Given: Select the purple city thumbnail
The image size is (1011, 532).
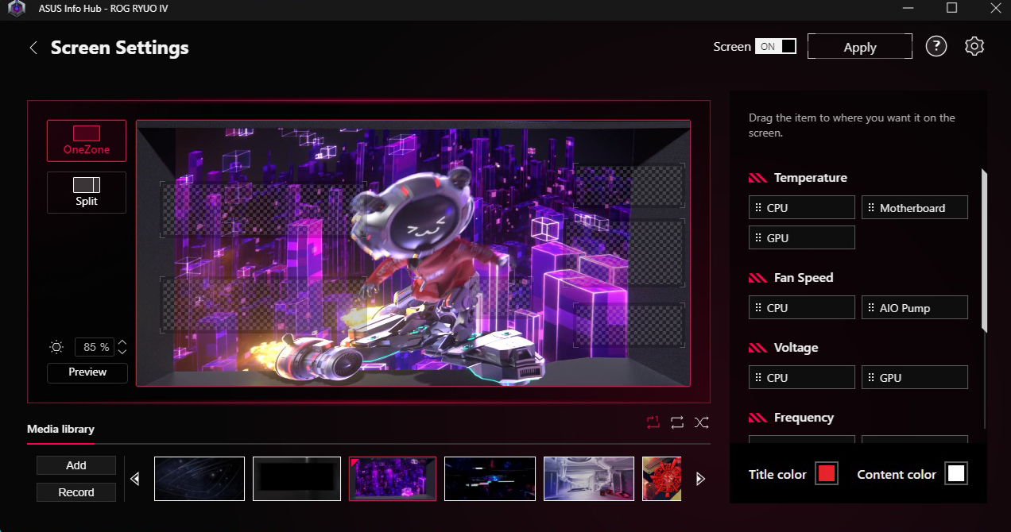Looking at the screenshot, I should pyautogui.click(x=393, y=479).
